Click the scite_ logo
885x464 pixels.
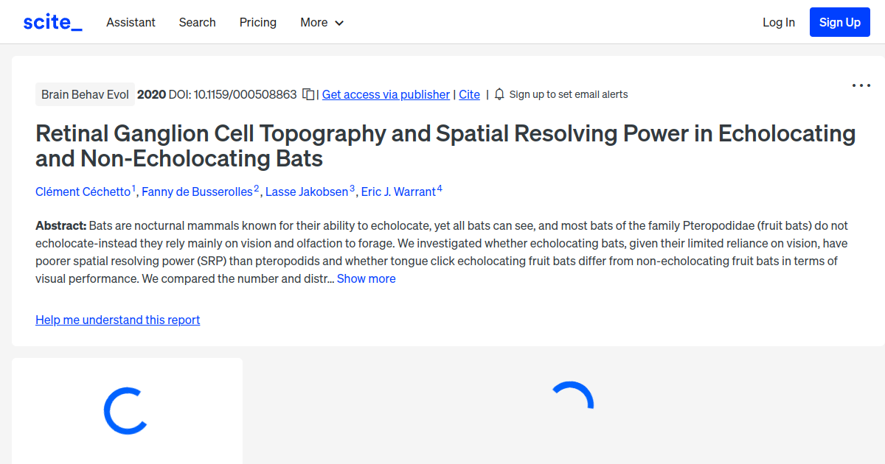52,21
